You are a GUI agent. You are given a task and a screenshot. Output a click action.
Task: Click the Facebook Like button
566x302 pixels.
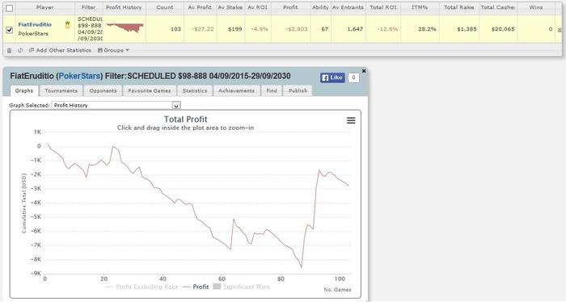[x=332, y=78]
